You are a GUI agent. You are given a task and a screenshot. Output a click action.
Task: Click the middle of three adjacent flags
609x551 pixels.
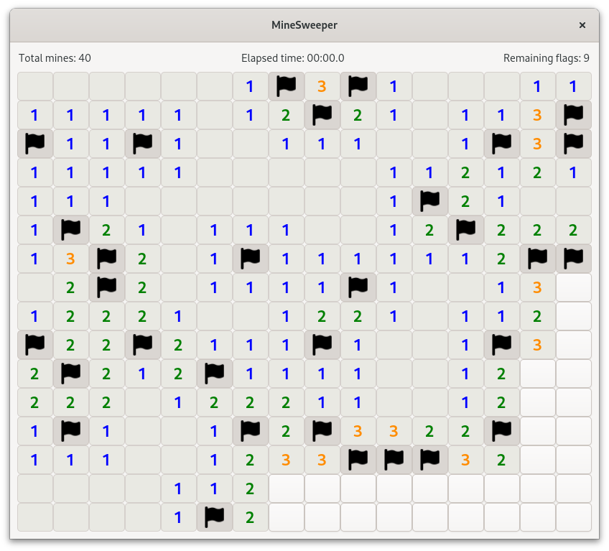click(394, 460)
